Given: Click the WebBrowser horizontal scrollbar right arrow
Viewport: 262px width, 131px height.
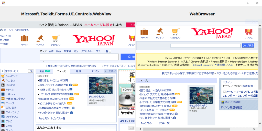Looking at the screenshot, I should 254,129.
